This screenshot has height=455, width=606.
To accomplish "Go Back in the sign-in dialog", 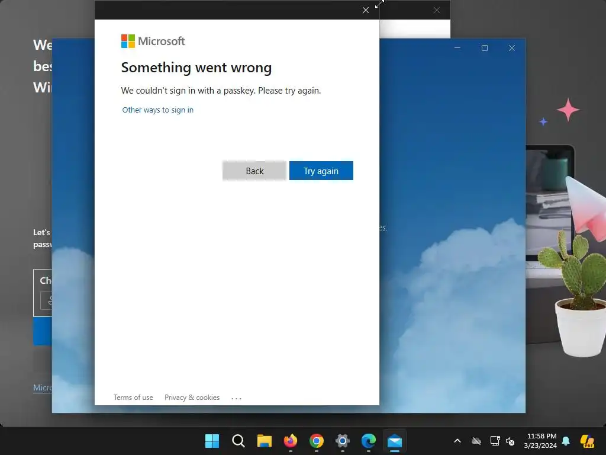I will 254,171.
